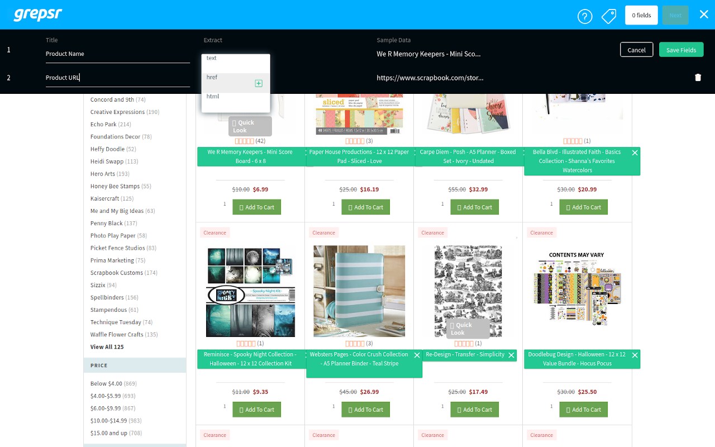Filter price $10.00-$14.99
The image size is (715, 447).
pyautogui.click(x=116, y=421)
